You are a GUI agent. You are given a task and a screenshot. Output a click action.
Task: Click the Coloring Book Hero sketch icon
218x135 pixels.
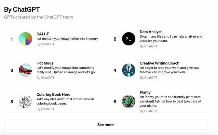26,102
